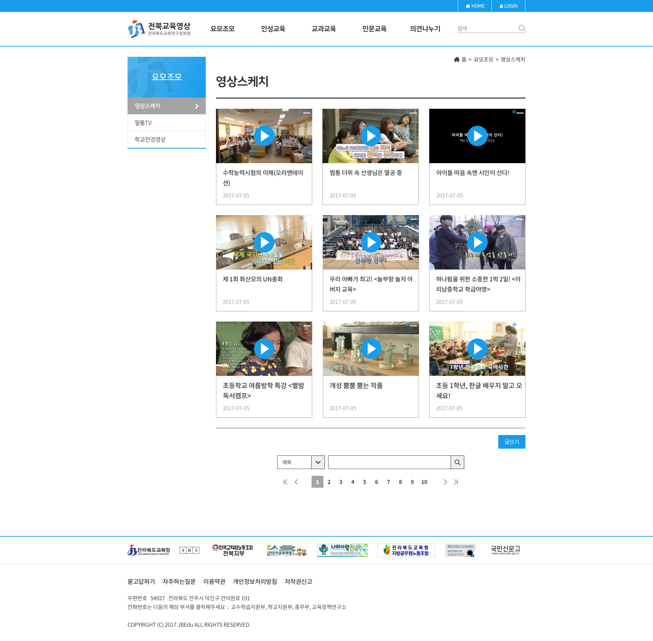Focus the 검색 header search field
The width and height of the screenshot is (653, 641).
(487, 29)
